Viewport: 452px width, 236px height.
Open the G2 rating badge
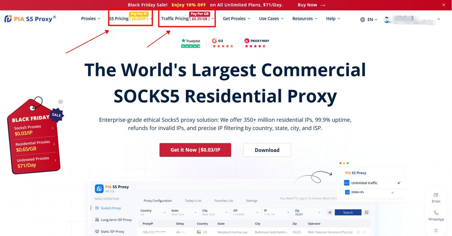point(223,43)
